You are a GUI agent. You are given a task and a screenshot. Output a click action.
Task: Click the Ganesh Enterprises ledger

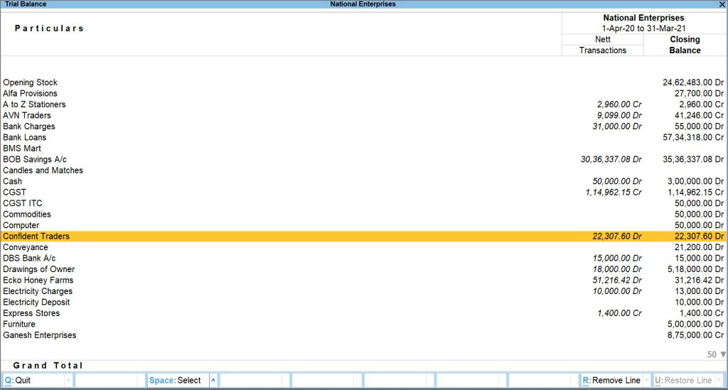[39, 335]
